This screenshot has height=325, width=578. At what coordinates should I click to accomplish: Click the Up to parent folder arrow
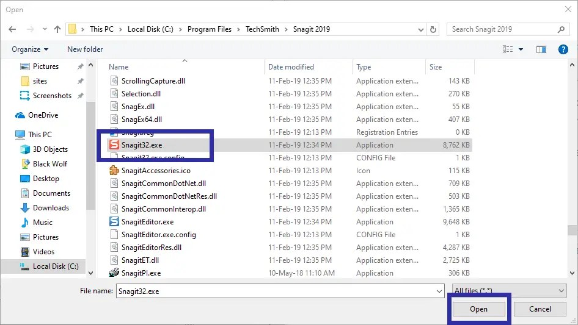coord(57,29)
